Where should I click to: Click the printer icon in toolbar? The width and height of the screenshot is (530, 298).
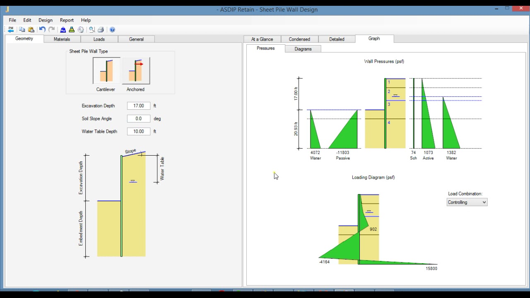101,29
